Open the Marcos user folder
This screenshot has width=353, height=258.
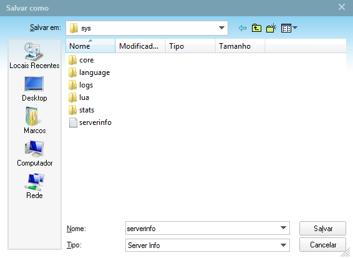click(x=34, y=121)
